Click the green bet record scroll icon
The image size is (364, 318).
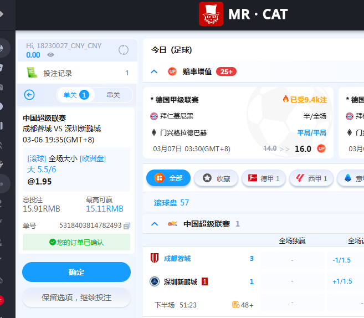tap(32, 73)
